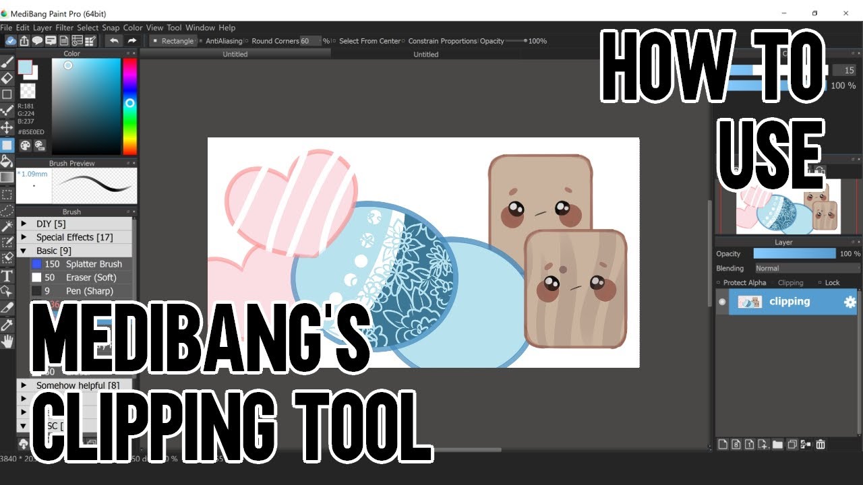Add a new 1-bit layer
This screenshot has width=863, height=485.
click(x=750, y=445)
